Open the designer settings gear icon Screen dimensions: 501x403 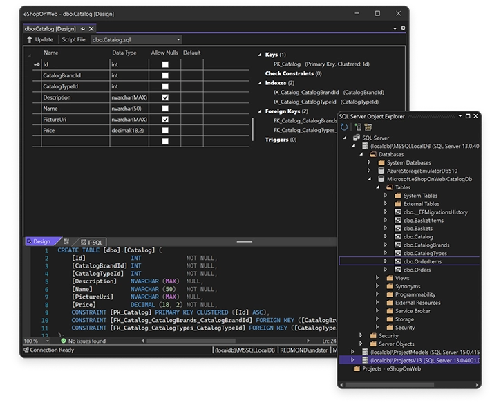coord(403,28)
